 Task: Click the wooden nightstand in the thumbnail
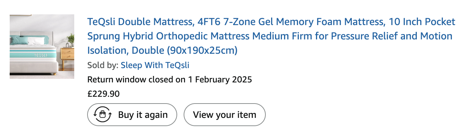pyautogui.click(x=67, y=54)
